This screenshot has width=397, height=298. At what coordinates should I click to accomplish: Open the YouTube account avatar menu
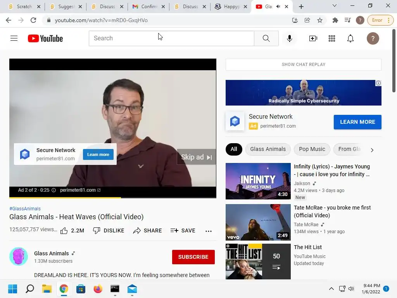[373, 38]
